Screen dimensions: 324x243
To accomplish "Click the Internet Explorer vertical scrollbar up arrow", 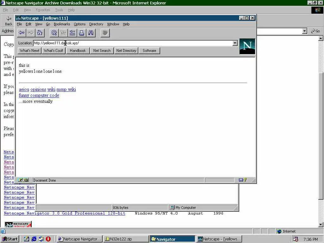I will (321, 38).
